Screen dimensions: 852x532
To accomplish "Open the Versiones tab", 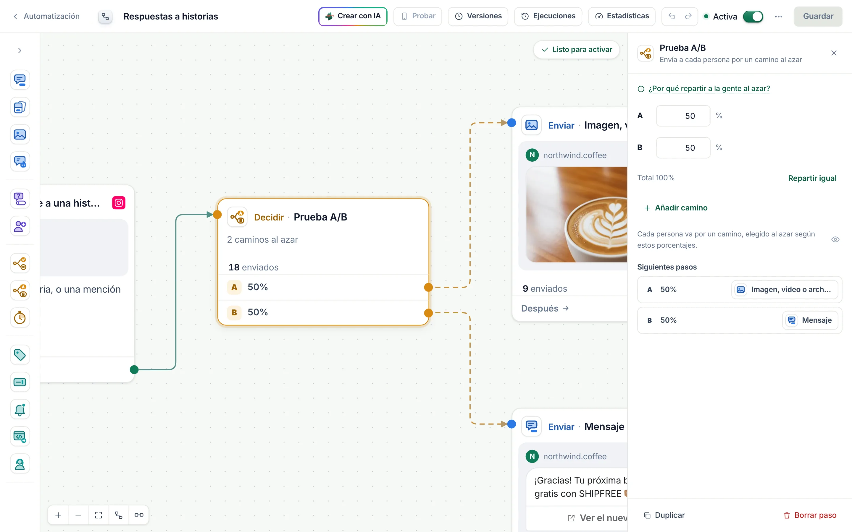I will point(478,16).
